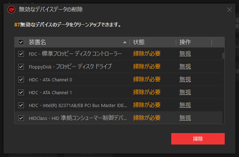Click 掃除が必要 status in HIDClass row
The image size is (239, 157).
pos(147,118)
